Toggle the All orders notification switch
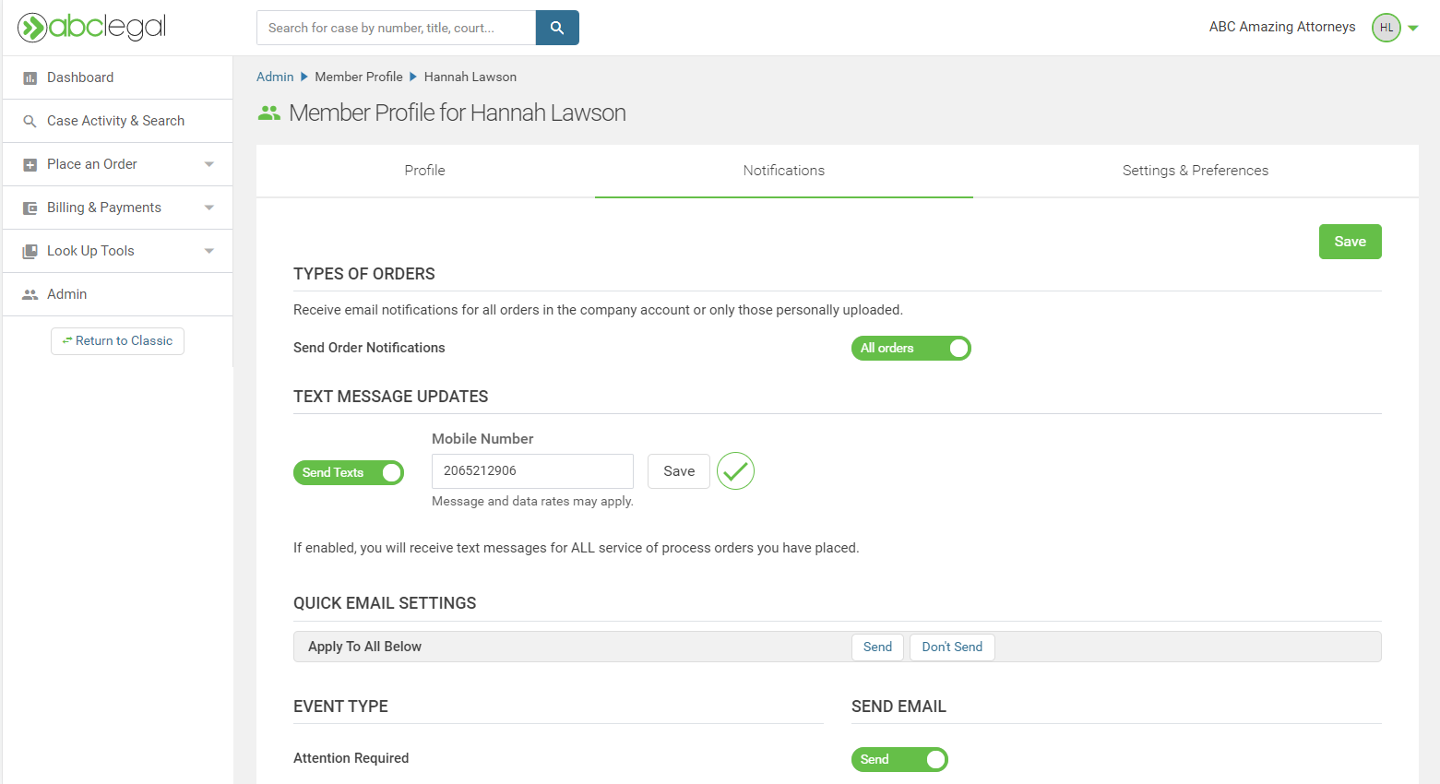This screenshot has height=784, width=1440. tap(910, 349)
